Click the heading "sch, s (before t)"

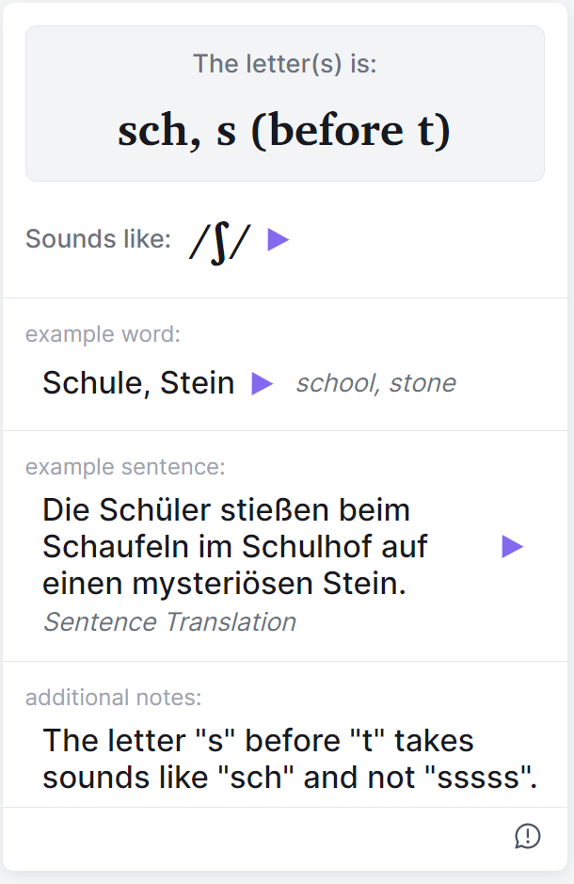click(x=284, y=132)
